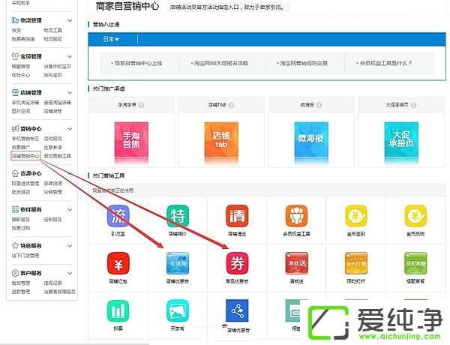Image resolution: width=450 pixels, height=345 pixels.
Task: Open the 投票 green chart icon
Action: click(x=118, y=310)
